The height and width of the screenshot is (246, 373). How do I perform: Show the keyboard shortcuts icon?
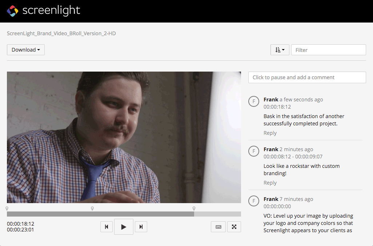(x=218, y=227)
